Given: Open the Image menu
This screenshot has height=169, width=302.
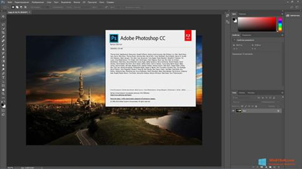Looking at the screenshot, I should tap(38, 2).
